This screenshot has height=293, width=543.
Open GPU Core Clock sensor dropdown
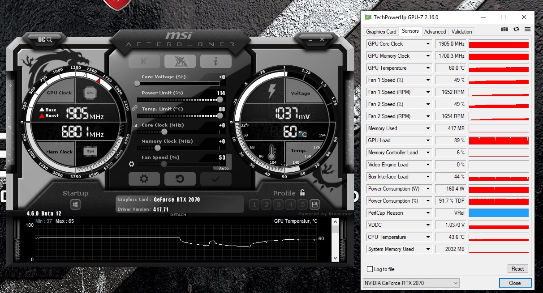click(x=428, y=44)
